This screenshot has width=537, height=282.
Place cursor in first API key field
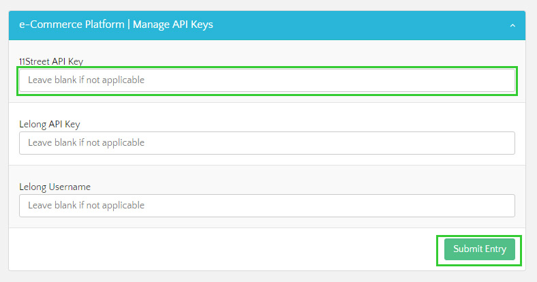[x=266, y=80]
